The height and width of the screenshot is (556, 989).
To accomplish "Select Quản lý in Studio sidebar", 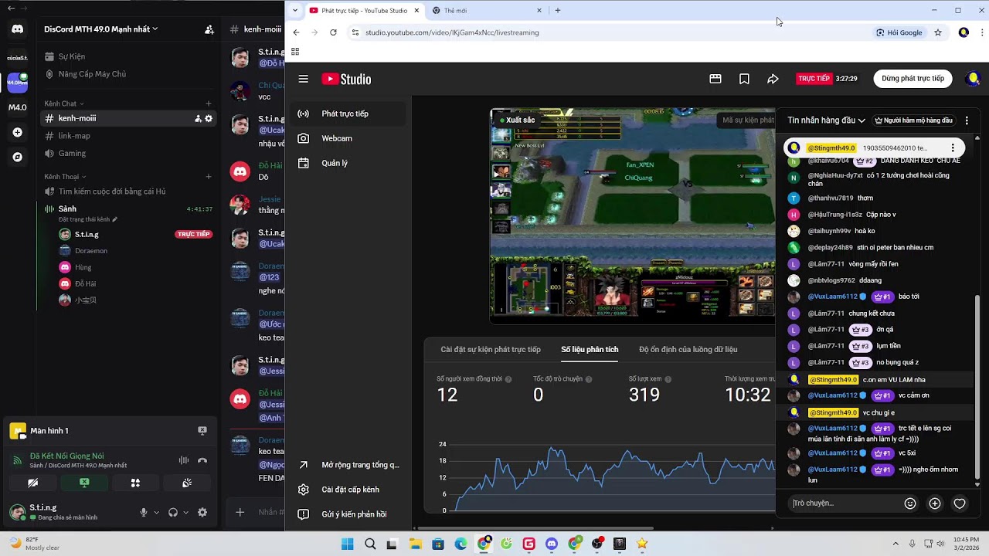I will 348,163.
